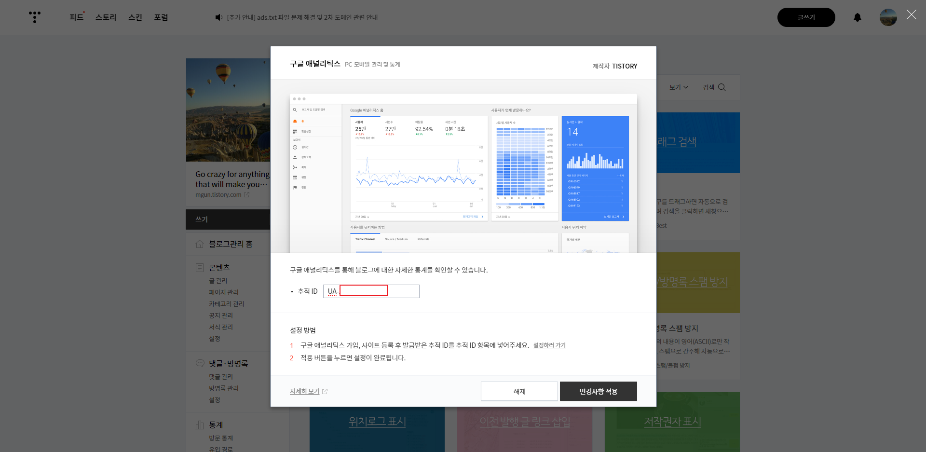This screenshot has width=926, height=452.
Task: Click the 검색 label
Action: click(708, 87)
